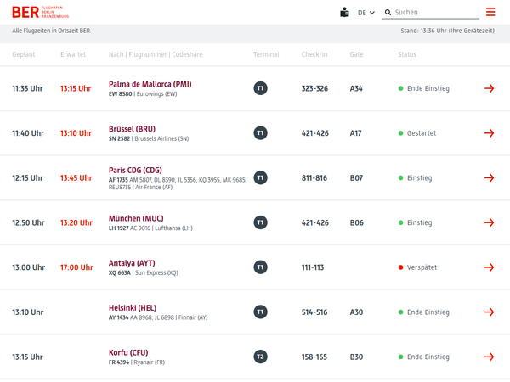Click gate B07
This screenshot has height=382, width=510.
click(x=356, y=178)
